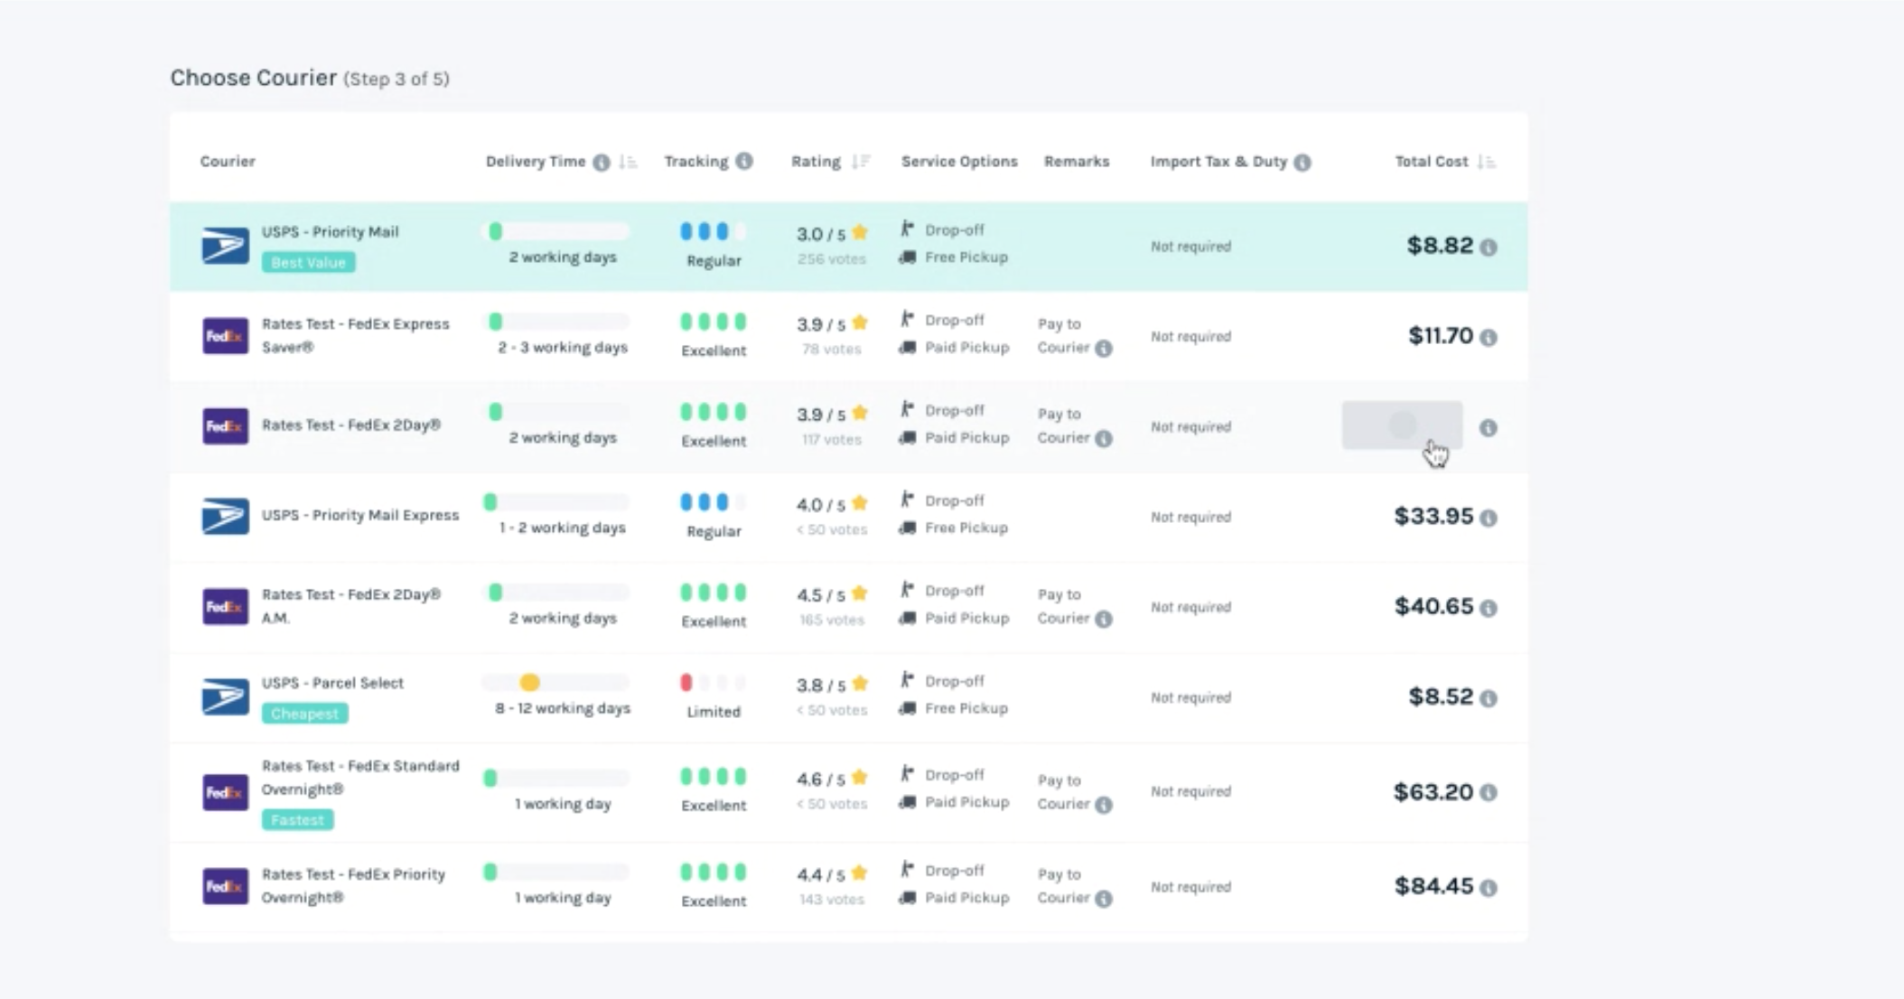Click Pay to Courier info on FedEx Priority Overnight
Viewport: 1904px width, 999px height.
point(1104,899)
